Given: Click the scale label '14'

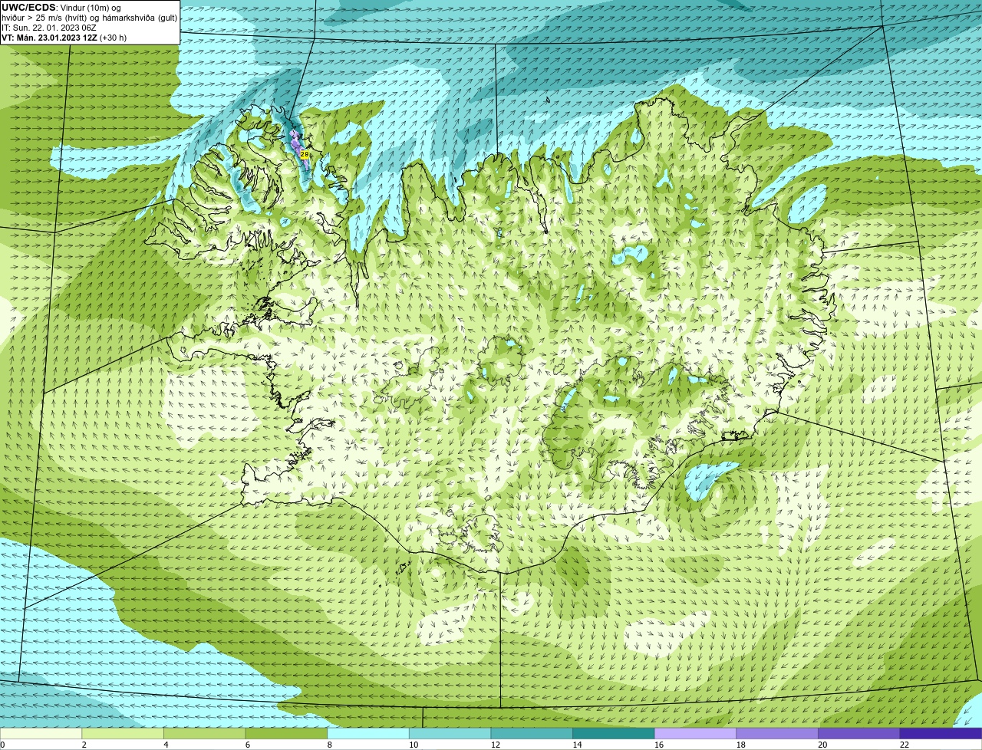Looking at the screenshot, I should [x=577, y=745].
